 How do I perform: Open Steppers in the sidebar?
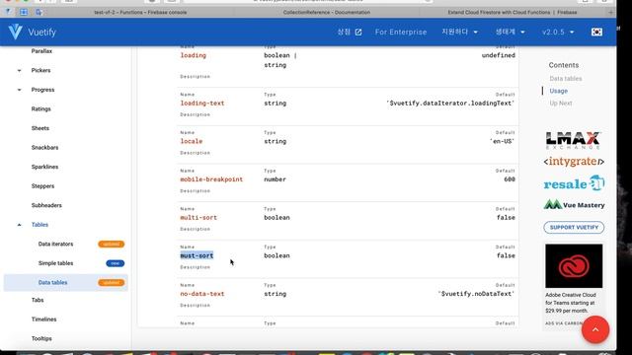42,186
